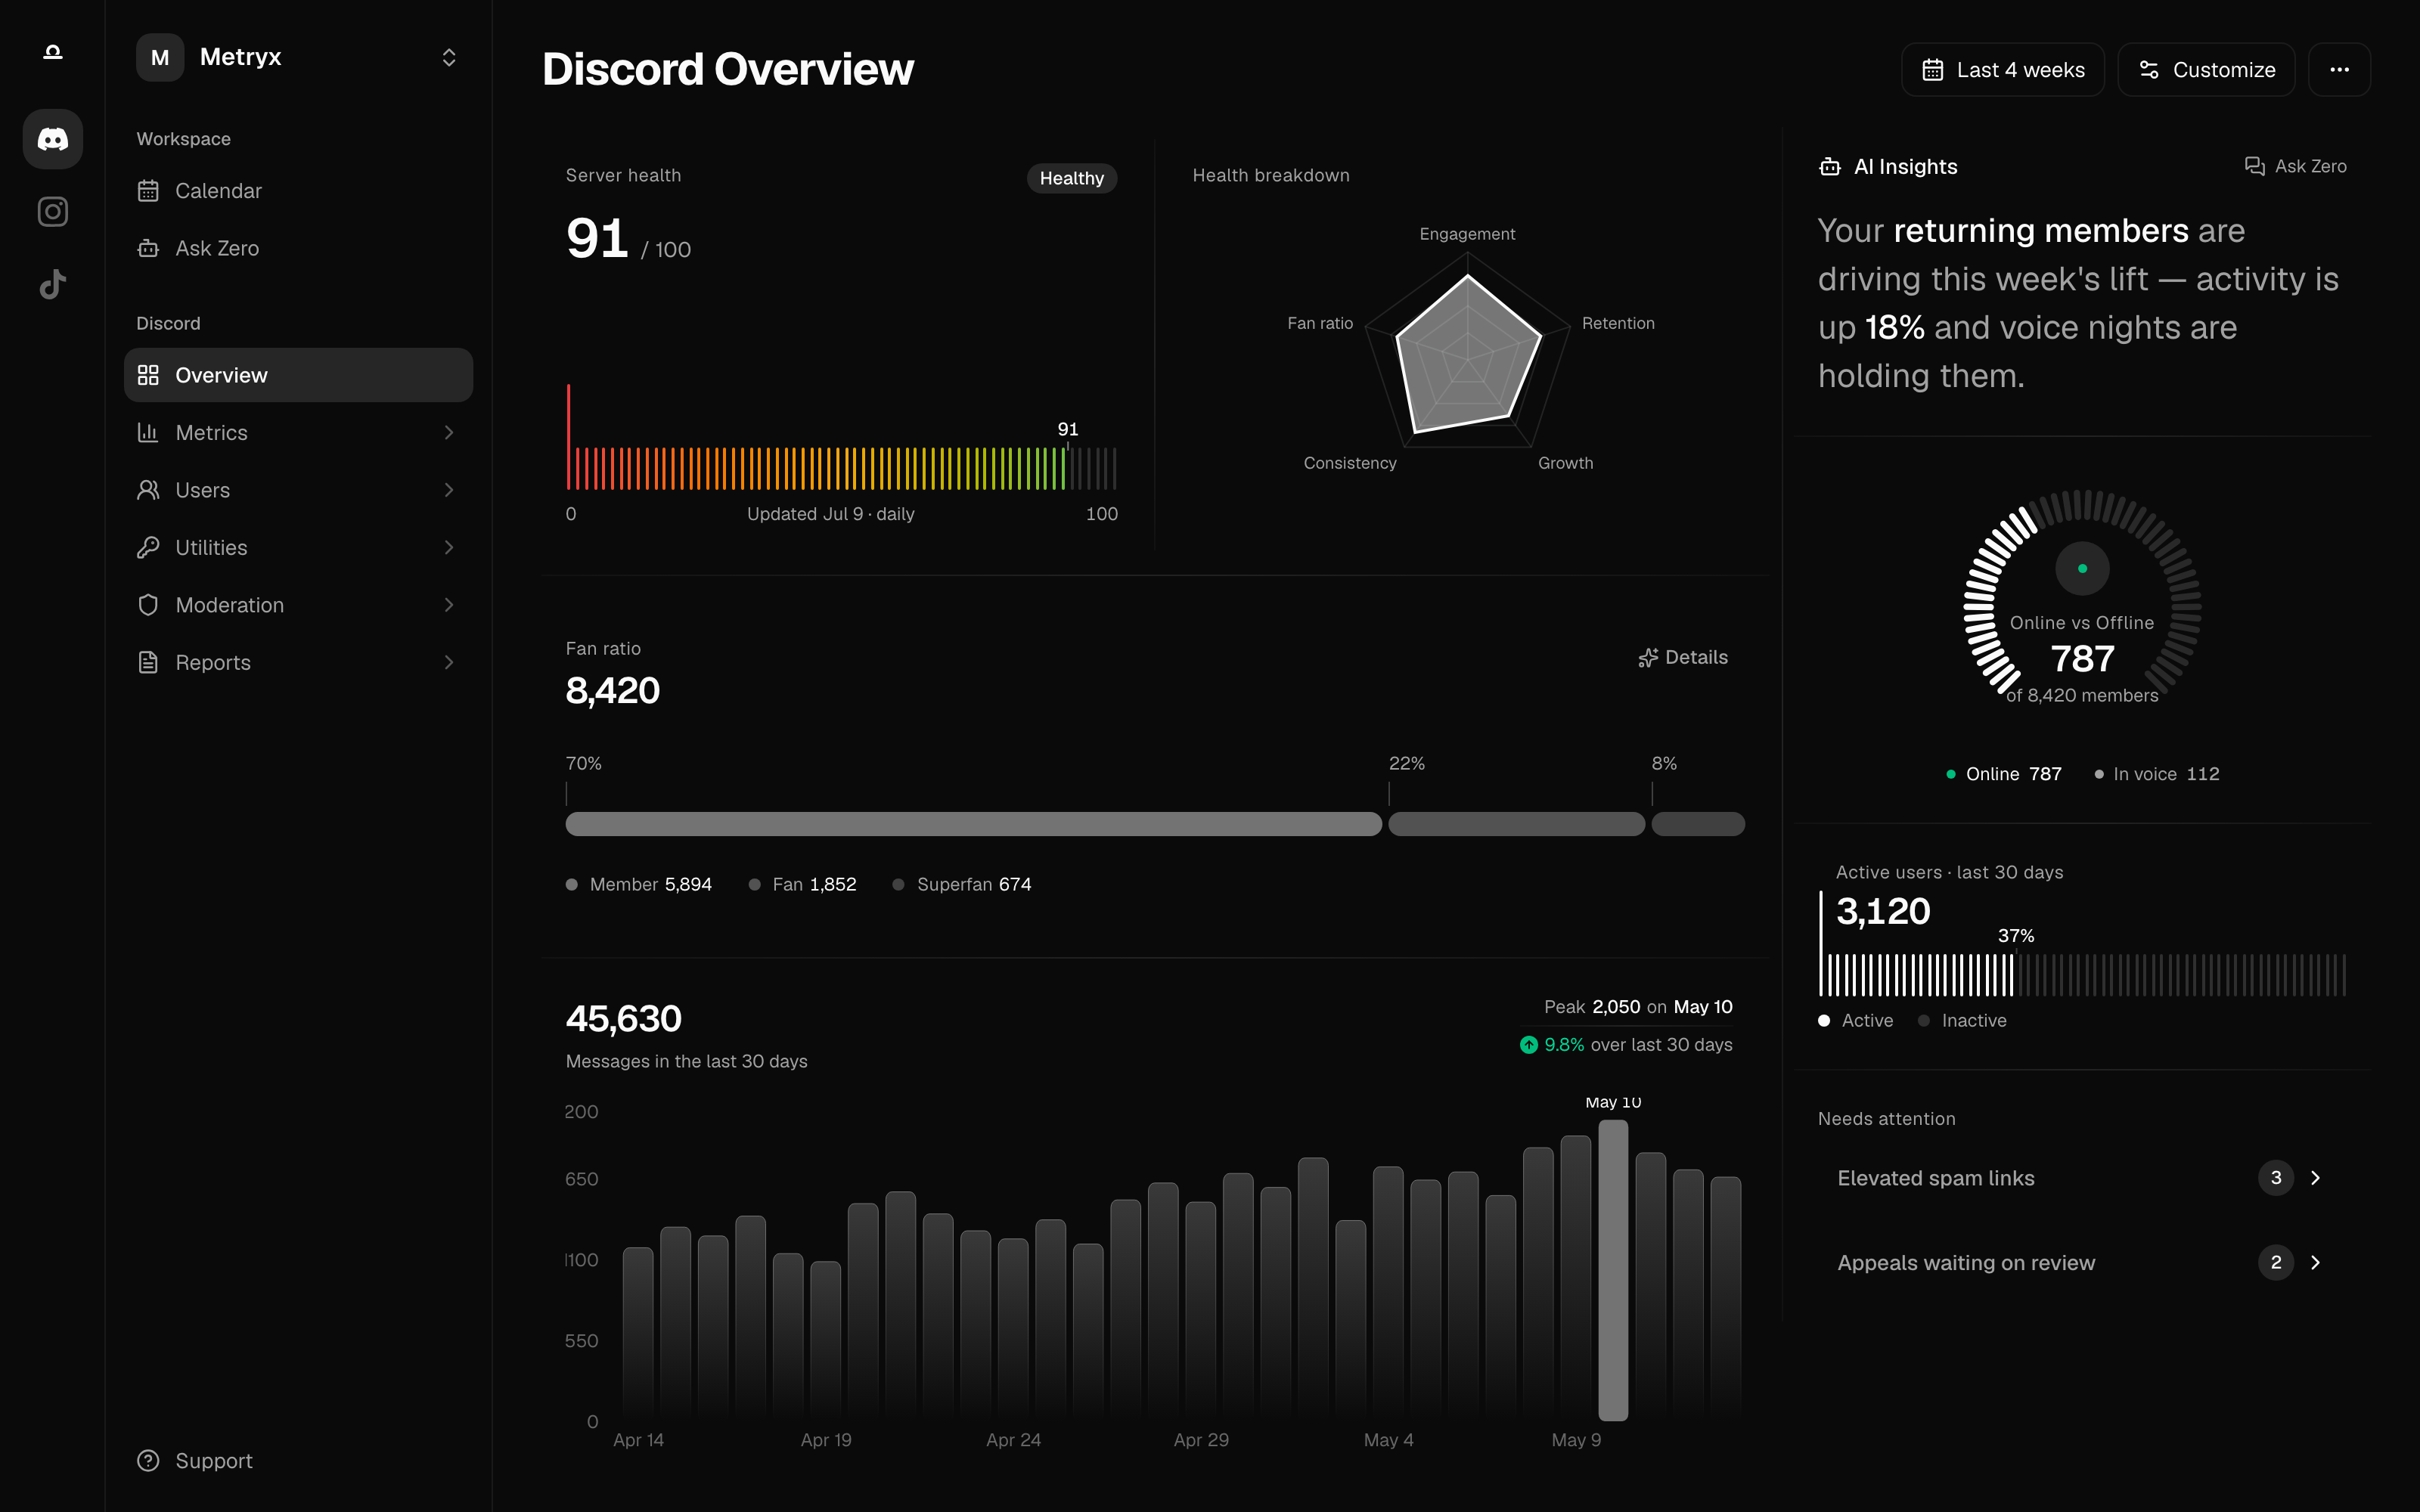This screenshot has width=2420, height=1512.
Task: Click the calendar icon in Last 4 weeks
Action: coord(1933,70)
